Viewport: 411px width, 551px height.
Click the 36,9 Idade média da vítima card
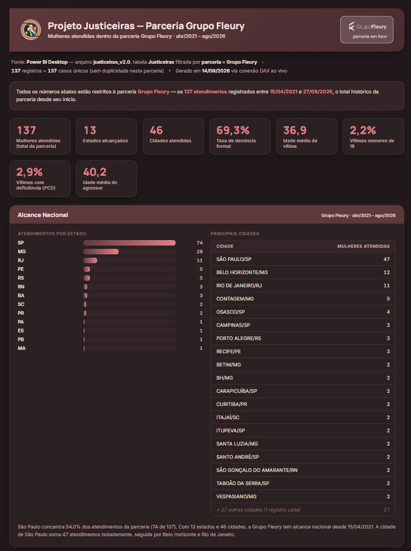click(x=307, y=136)
